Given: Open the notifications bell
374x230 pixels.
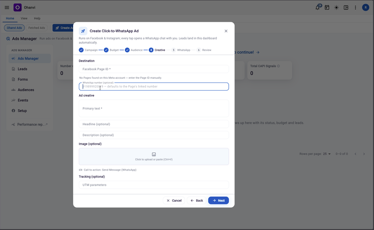Looking at the screenshot, I should 318,8.
